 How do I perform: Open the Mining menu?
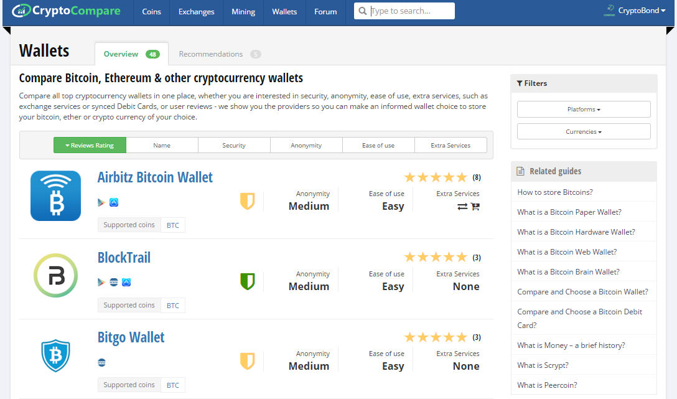[x=243, y=12]
